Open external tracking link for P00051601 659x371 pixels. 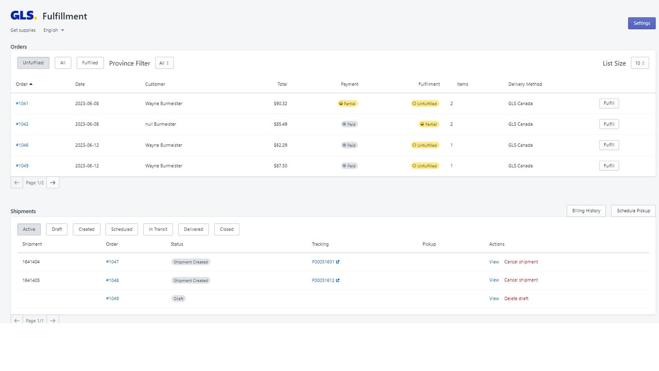pyautogui.click(x=339, y=262)
